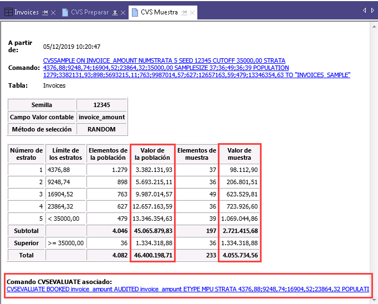
Task: Click the RANDOM selection method cell
Action: pyautogui.click(x=102, y=129)
